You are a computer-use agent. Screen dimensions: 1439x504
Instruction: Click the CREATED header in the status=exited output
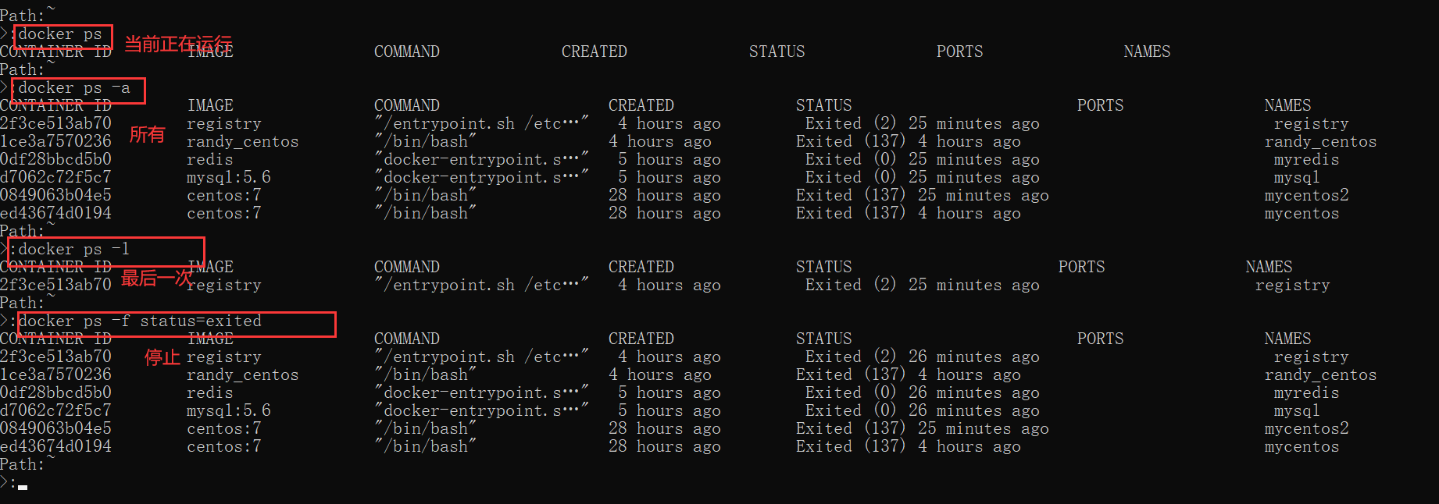pos(641,339)
